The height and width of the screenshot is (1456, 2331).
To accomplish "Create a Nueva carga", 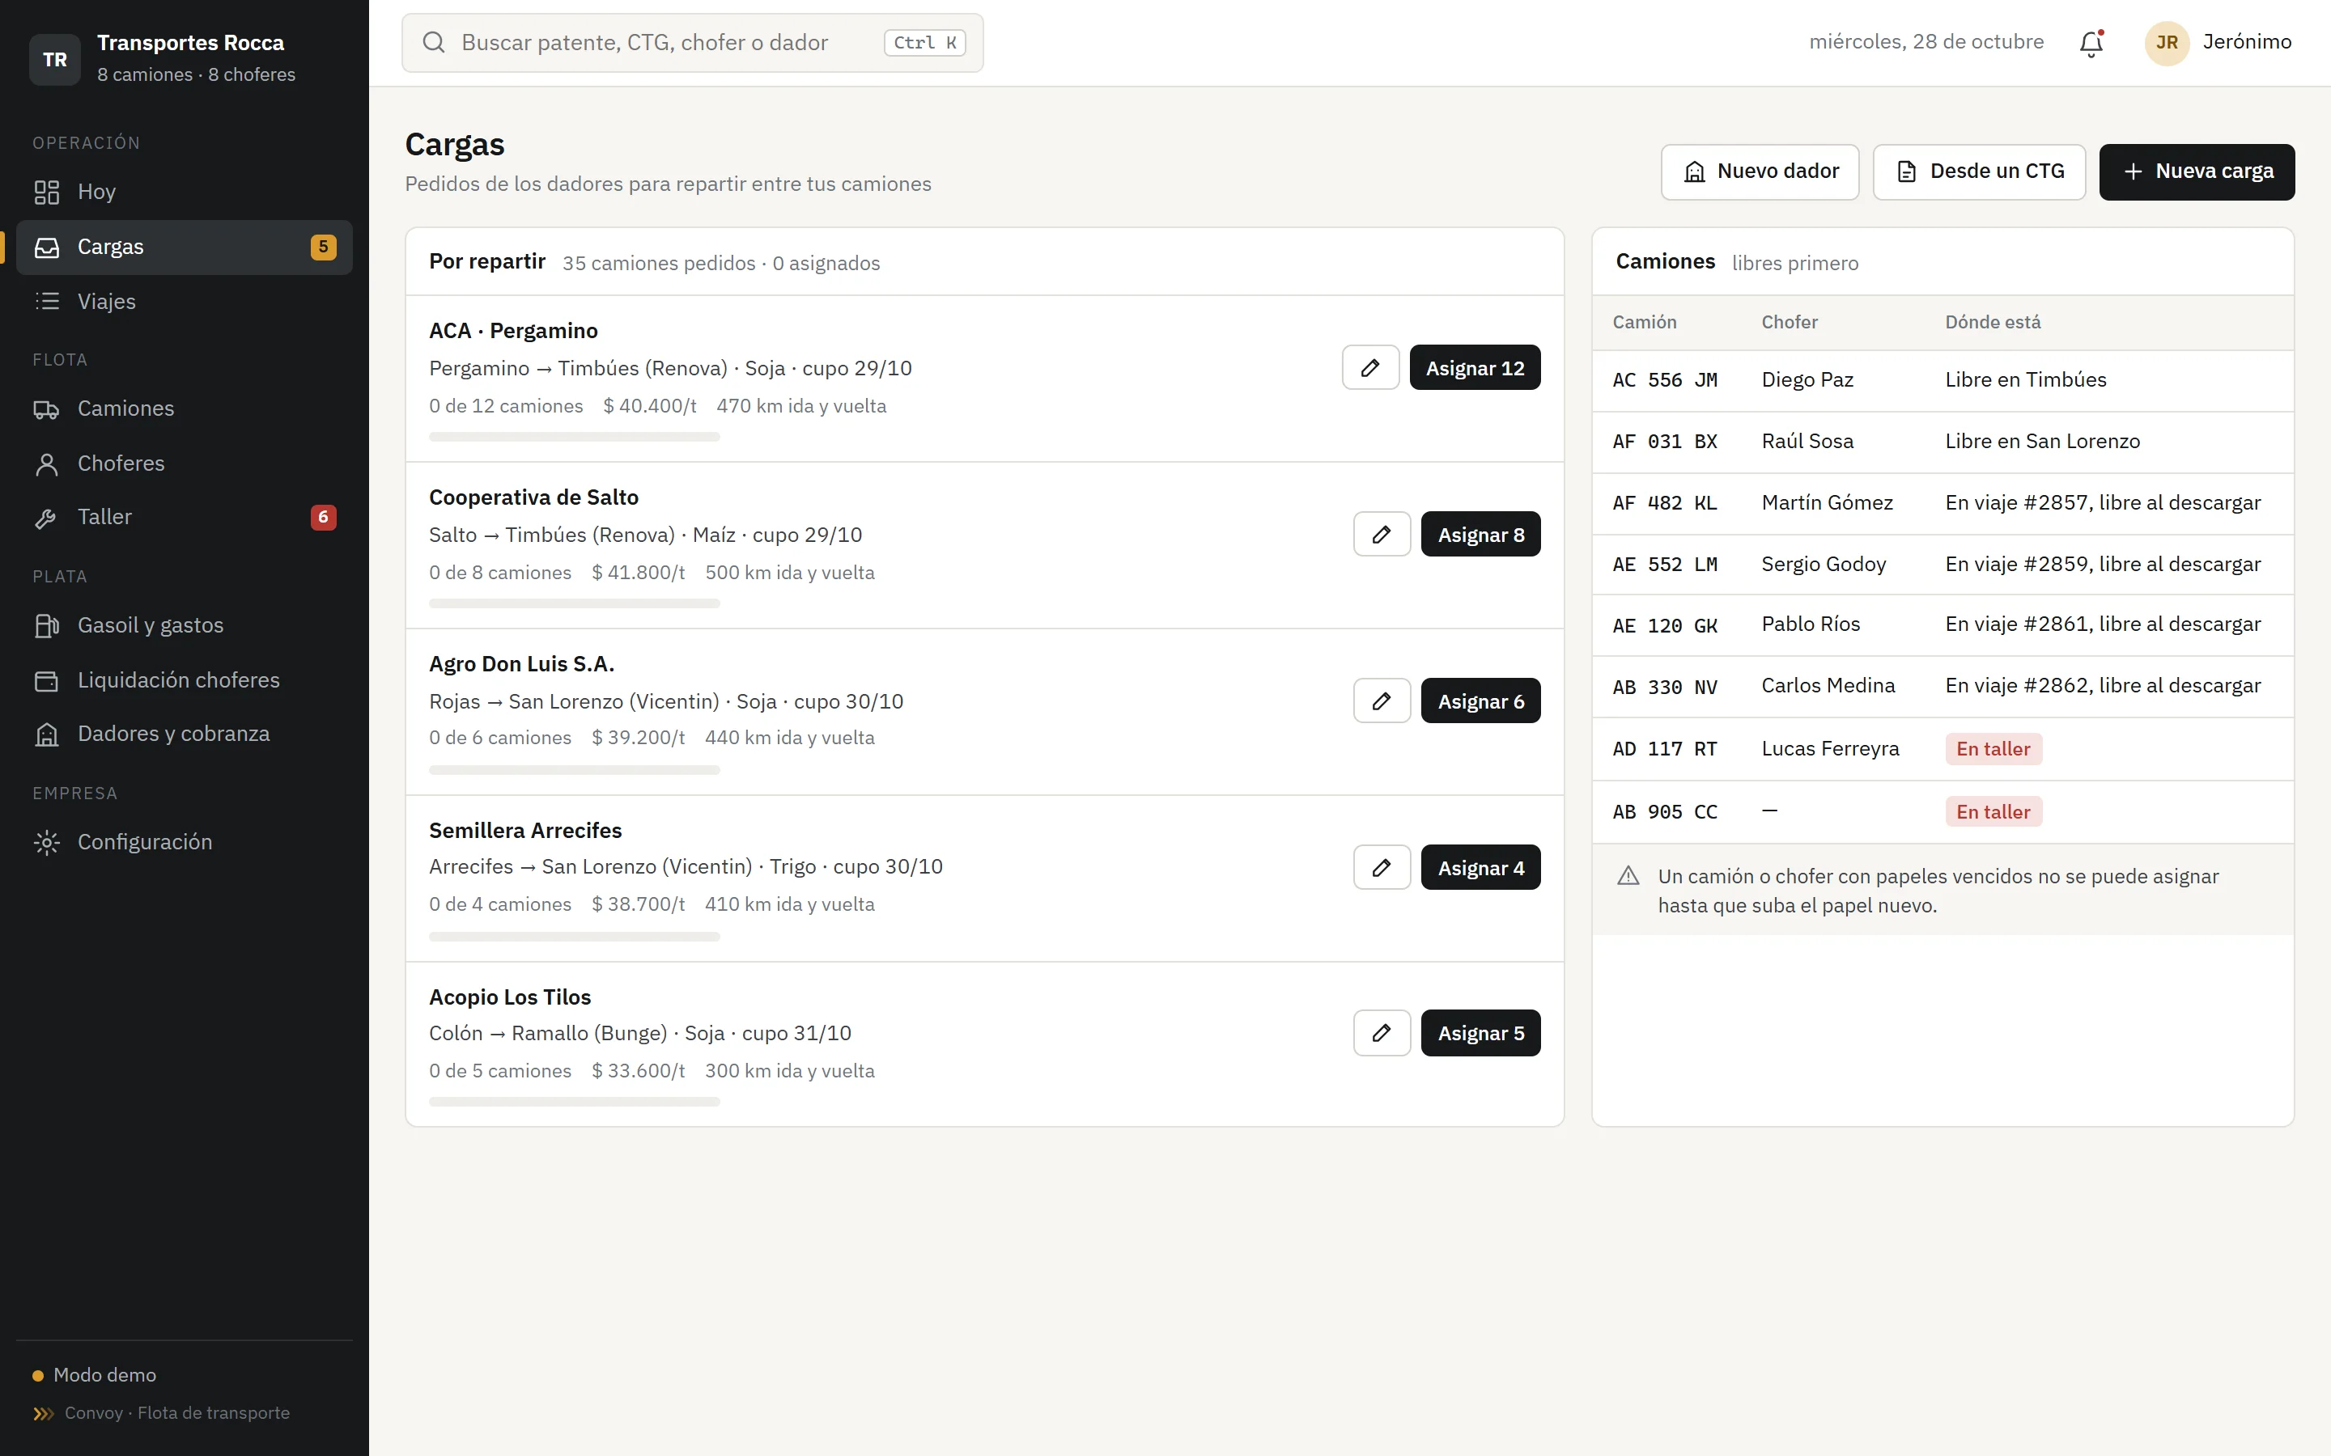I will 2196,171.
